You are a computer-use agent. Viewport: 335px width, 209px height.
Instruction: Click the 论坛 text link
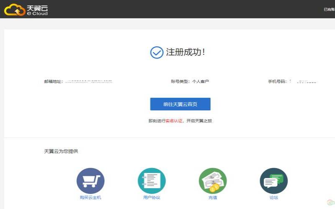click(274, 197)
